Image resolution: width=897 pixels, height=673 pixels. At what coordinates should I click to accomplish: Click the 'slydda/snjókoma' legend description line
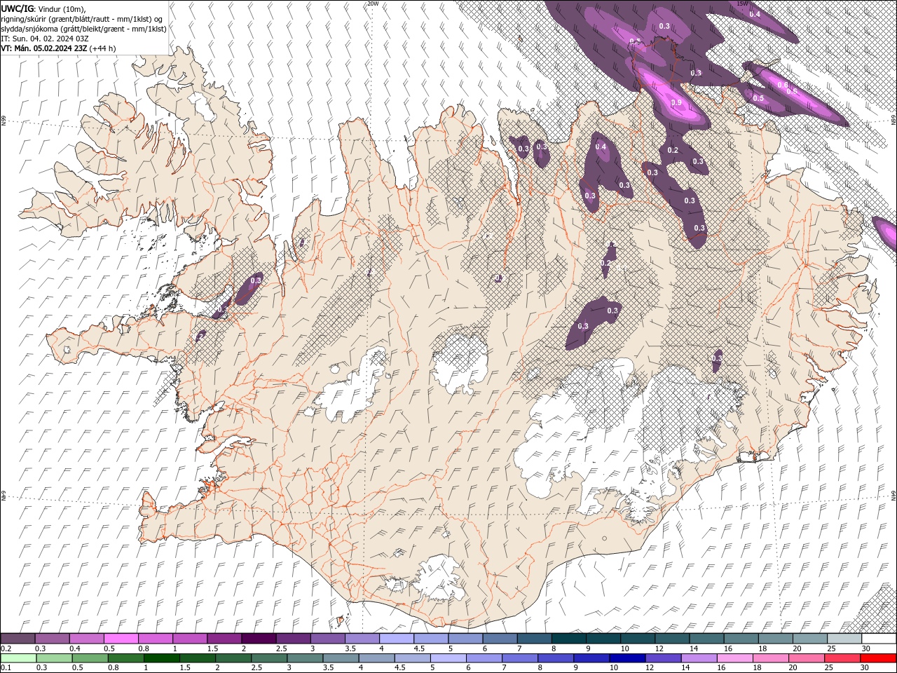click(83, 29)
